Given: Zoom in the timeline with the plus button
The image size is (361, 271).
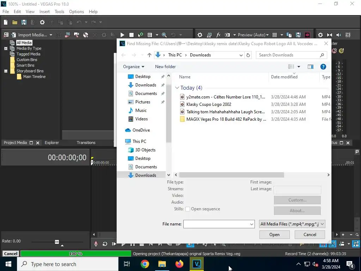Looking at the screenshot, I should (x=343, y=235).
